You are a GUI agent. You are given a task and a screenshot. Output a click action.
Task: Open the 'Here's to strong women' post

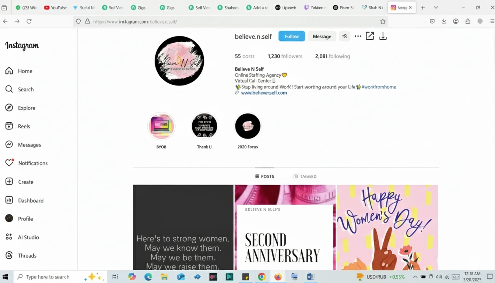click(183, 227)
